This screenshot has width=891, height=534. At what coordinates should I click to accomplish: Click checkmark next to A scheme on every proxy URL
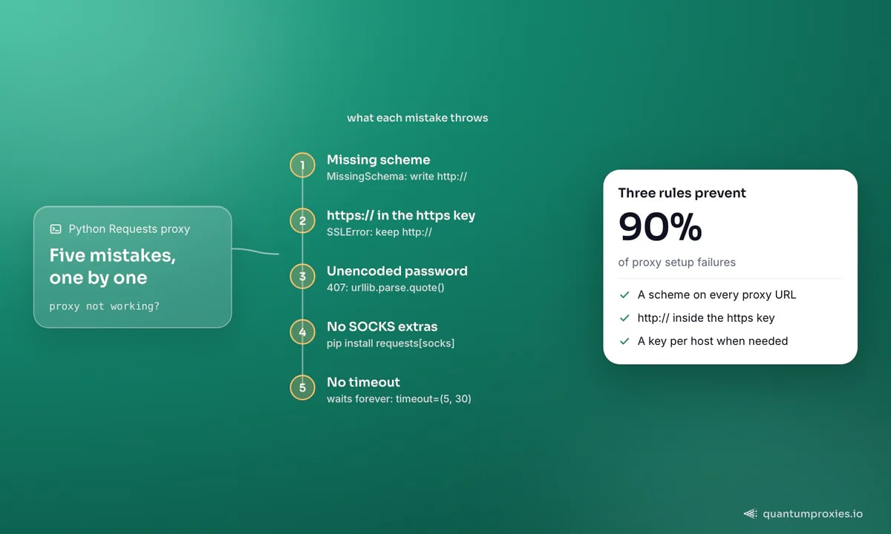[x=624, y=294]
